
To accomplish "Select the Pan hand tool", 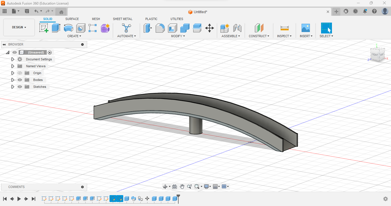I will pyautogui.click(x=182, y=187).
